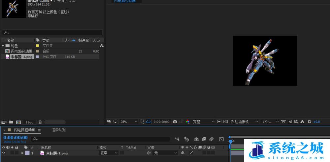Toggle Preserve Underlying Transparency for 未标题-1.png
330x162 pixels.
[x=122, y=153]
